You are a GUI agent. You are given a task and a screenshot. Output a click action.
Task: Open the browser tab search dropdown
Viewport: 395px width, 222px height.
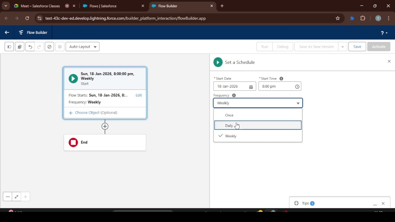point(6,6)
